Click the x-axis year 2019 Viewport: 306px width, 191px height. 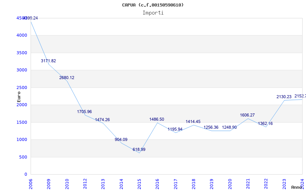(x=212, y=184)
